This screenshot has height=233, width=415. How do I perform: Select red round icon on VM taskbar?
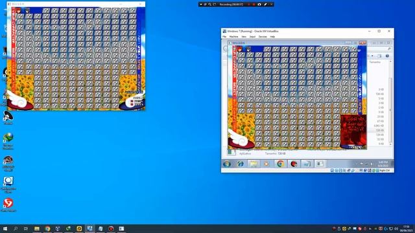click(x=294, y=164)
